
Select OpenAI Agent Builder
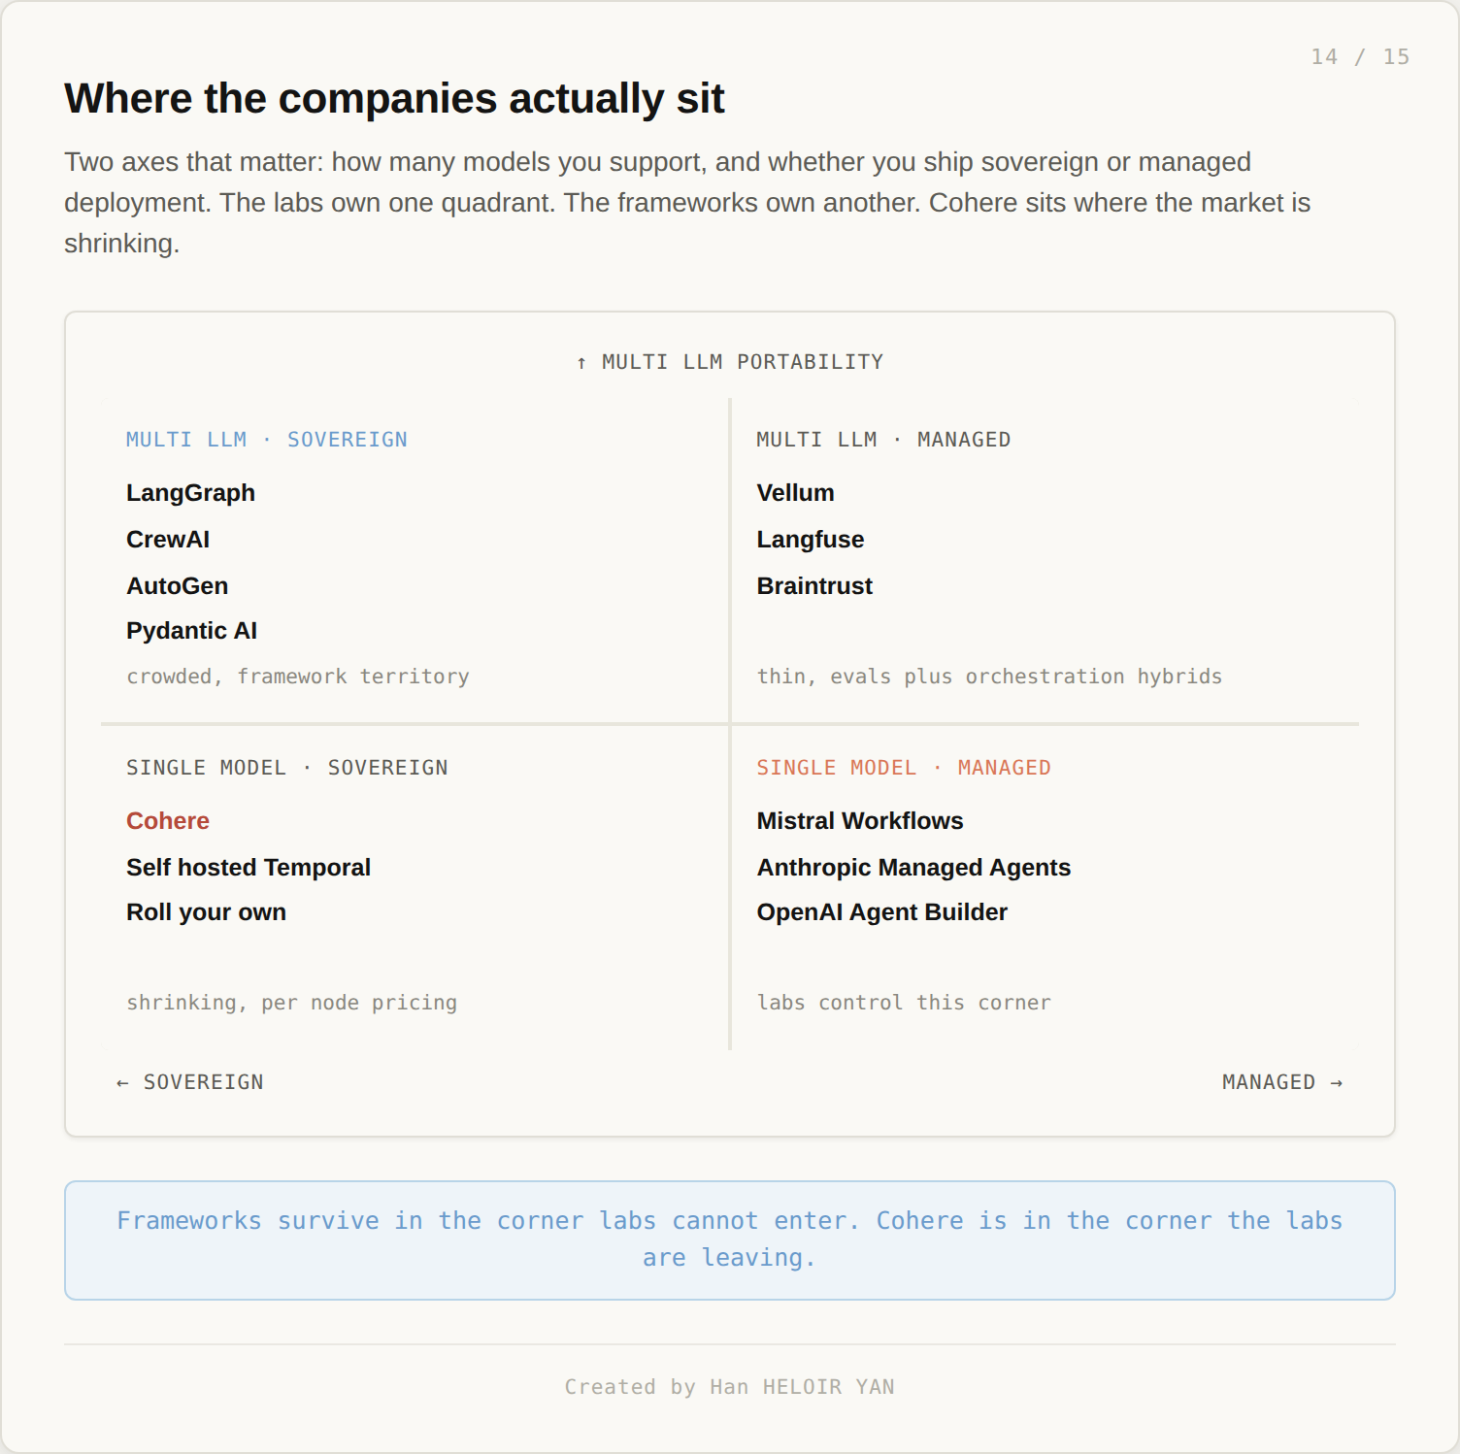881,912
